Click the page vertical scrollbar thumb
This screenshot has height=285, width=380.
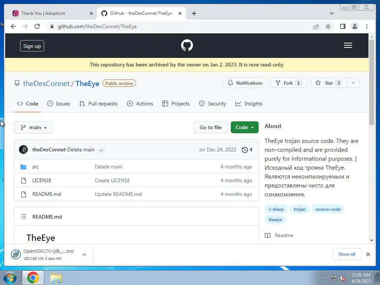[372, 82]
